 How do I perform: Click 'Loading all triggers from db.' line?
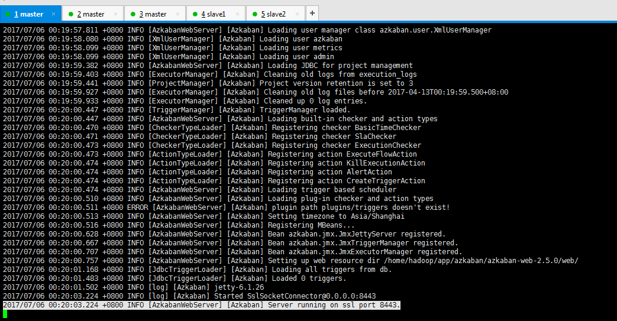click(x=332, y=269)
